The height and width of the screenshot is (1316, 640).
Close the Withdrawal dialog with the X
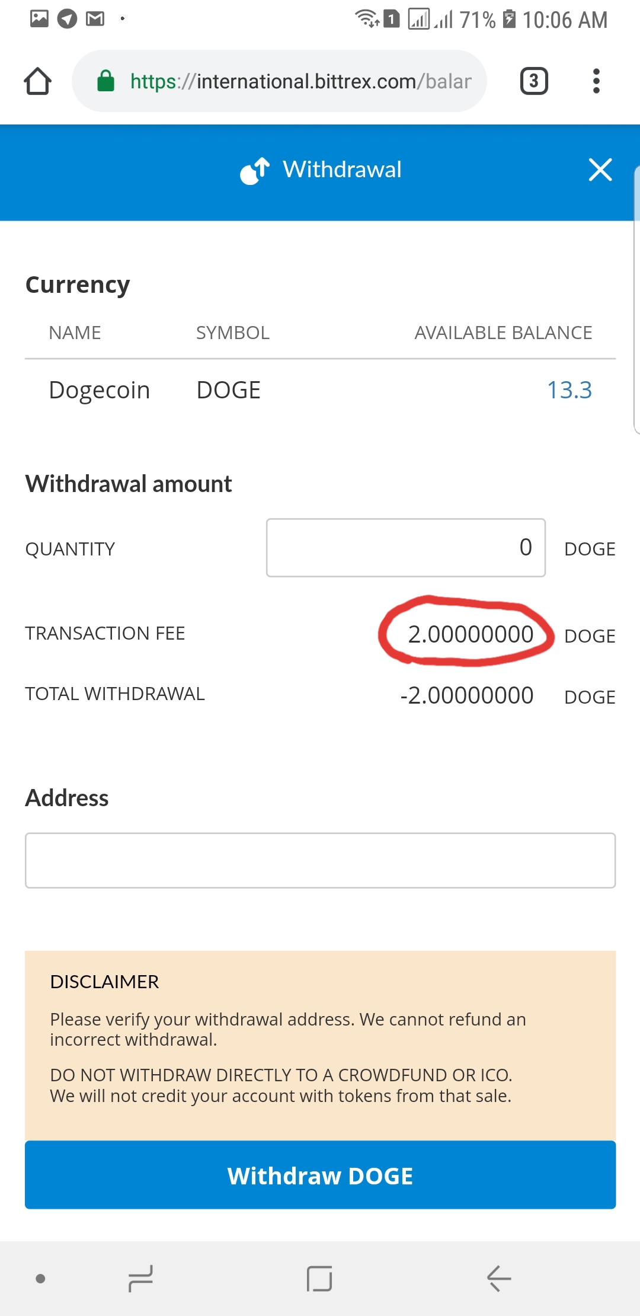(600, 170)
